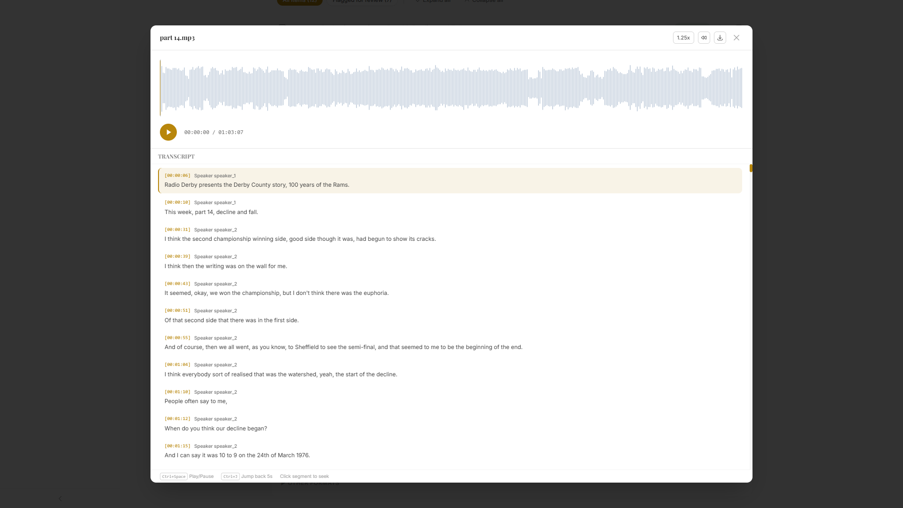Click segment 'This week, part 14, decline and fall'
The image size is (903, 508).
450,207
